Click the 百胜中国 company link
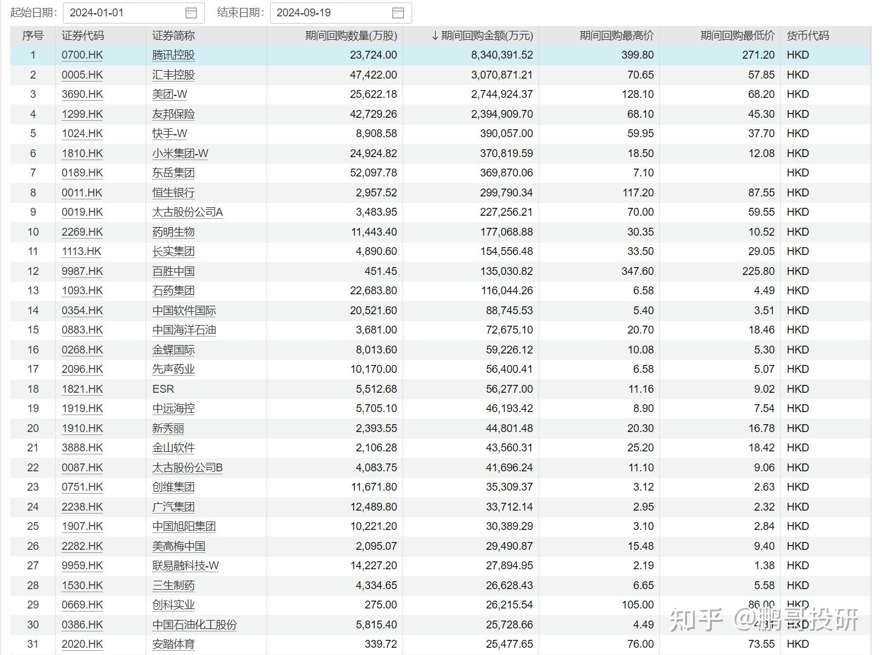This screenshot has width=881, height=655. pos(173,271)
